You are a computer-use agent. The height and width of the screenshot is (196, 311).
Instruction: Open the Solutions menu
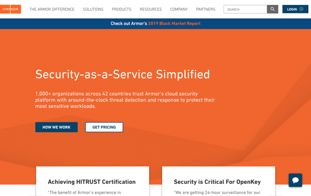93,9
